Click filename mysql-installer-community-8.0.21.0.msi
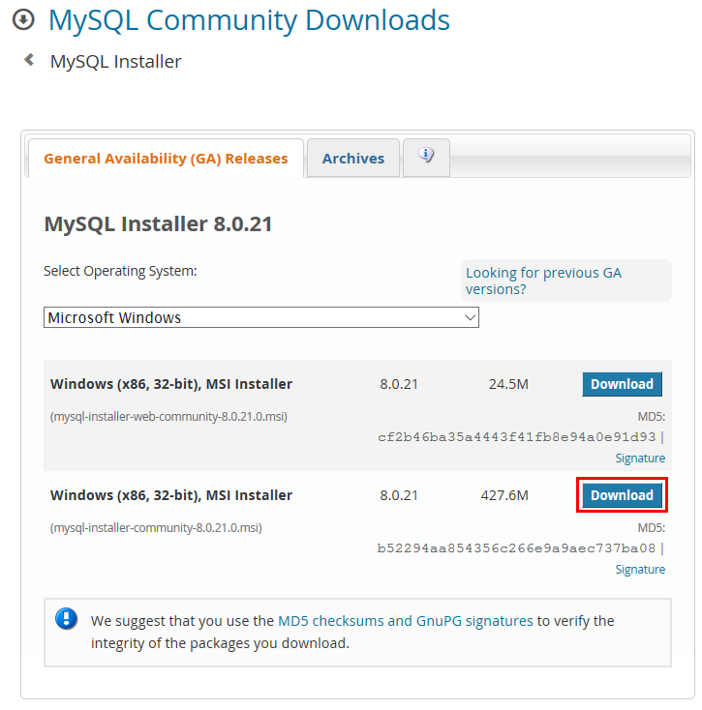 [156, 528]
